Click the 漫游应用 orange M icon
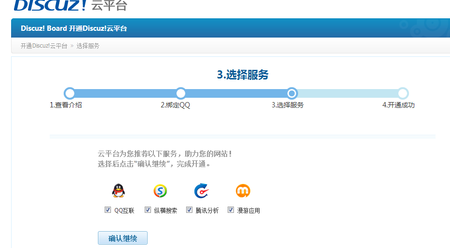The width and height of the screenshot is (450, 248). point(243,191)
